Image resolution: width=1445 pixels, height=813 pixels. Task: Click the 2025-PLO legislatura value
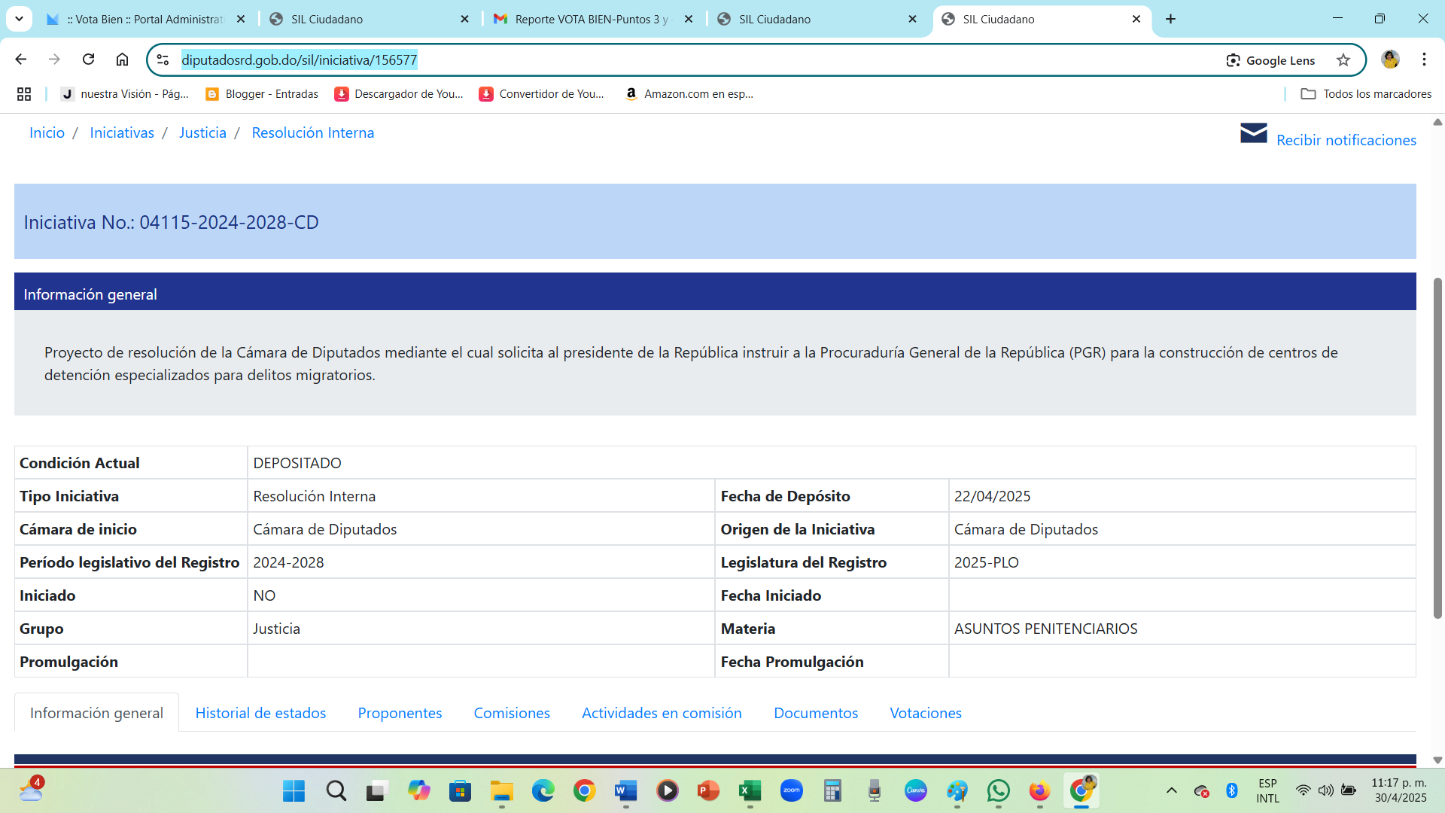point(986,562)
